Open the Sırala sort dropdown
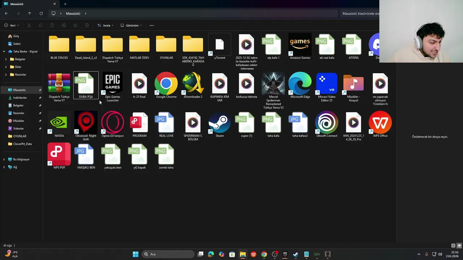The height and width of the screenshot is (260, 463). click(105, 25)
